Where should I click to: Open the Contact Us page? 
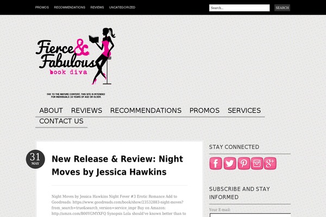point(61,121)
